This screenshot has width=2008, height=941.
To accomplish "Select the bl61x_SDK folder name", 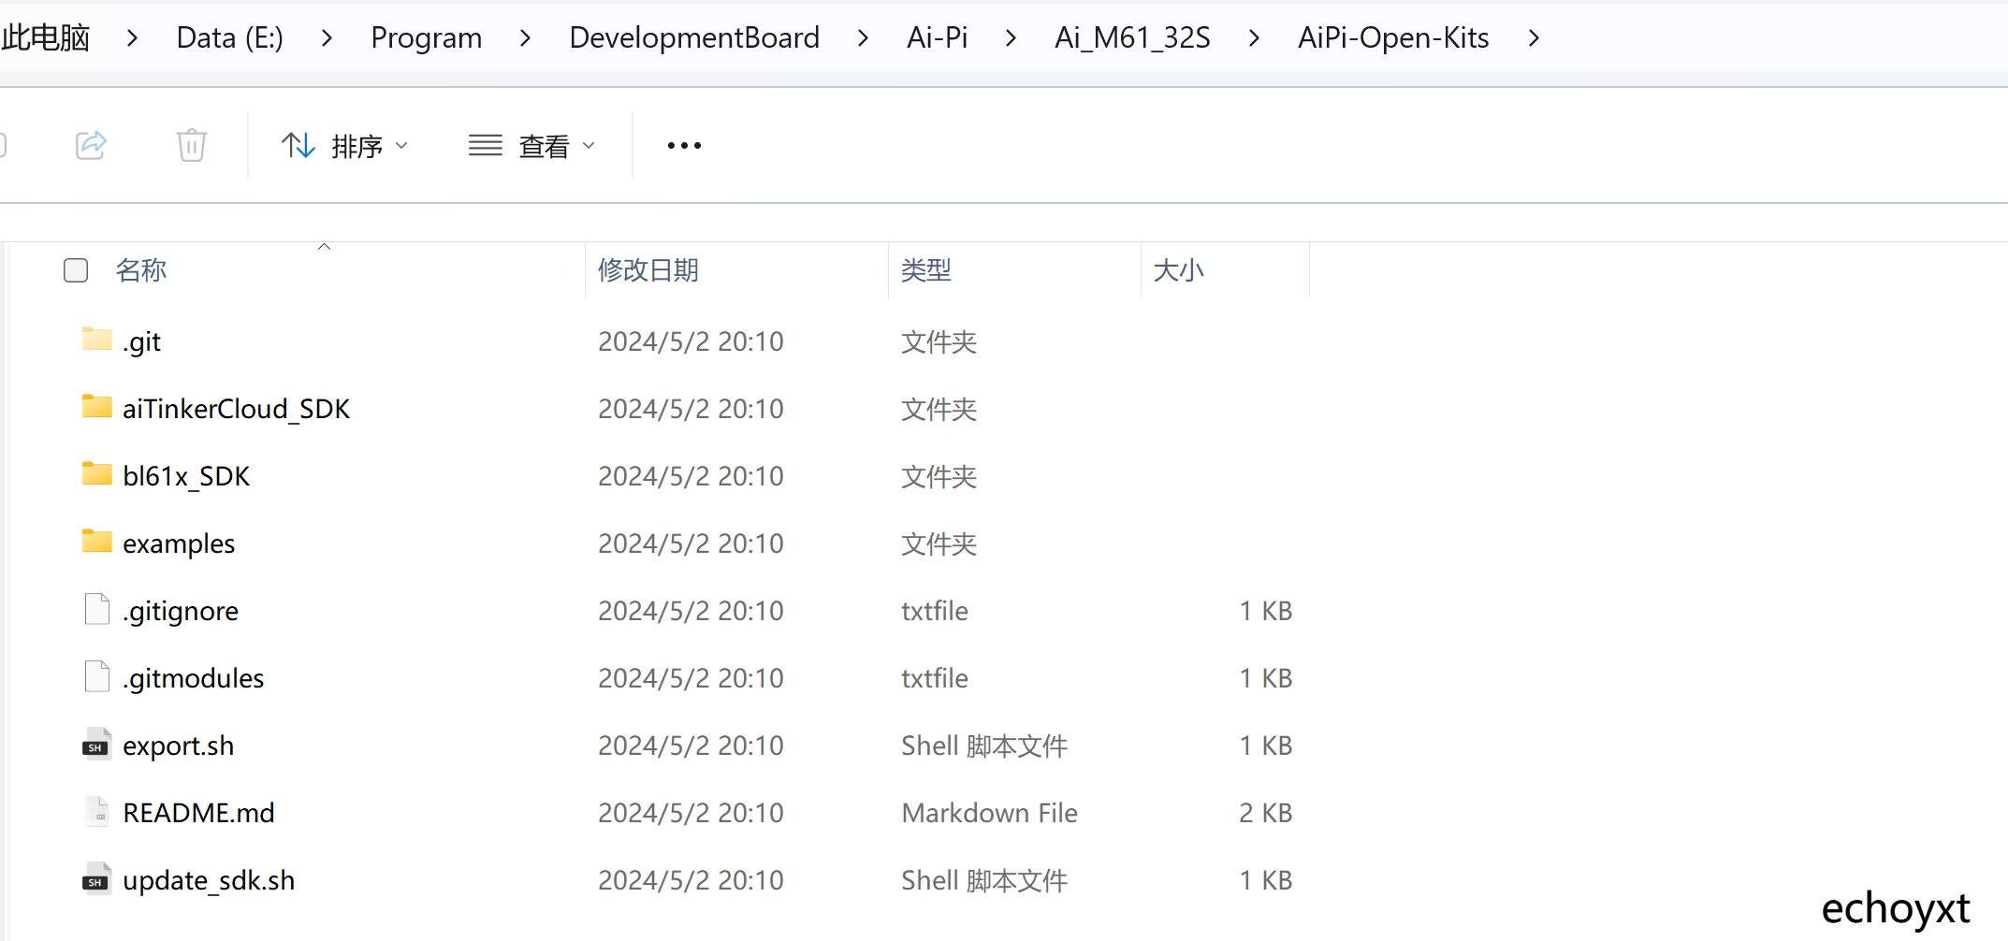I will pos(186,476).
